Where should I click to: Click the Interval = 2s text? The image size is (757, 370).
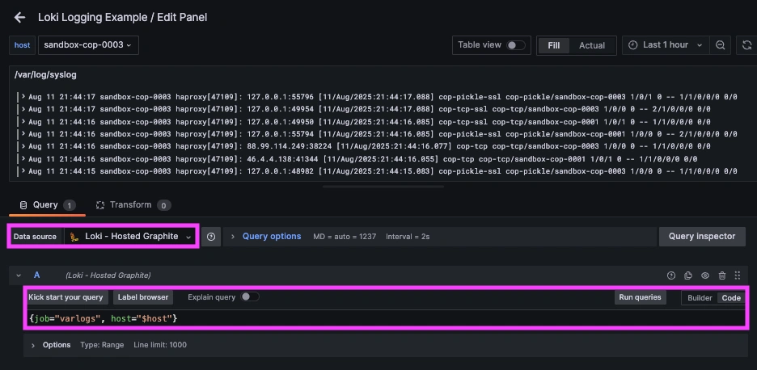point(408,237)
